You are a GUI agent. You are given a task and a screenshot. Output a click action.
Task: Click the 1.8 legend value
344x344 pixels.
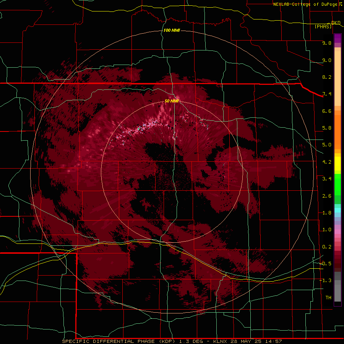[327, 213]
